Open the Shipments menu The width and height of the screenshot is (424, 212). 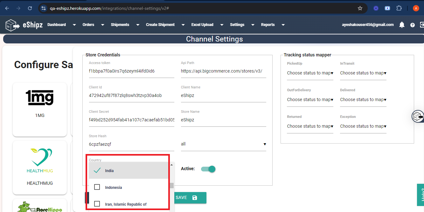120,25
